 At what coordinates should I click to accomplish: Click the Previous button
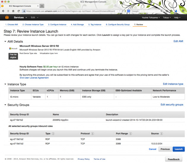165,149
